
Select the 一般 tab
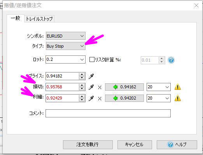pos(16,18)
